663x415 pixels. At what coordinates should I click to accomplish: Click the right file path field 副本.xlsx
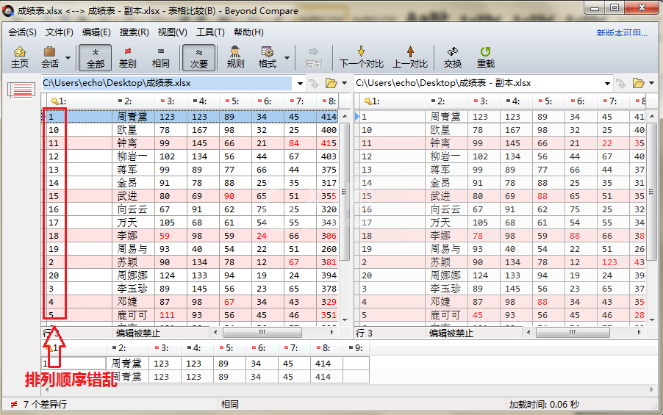point(479,83)
